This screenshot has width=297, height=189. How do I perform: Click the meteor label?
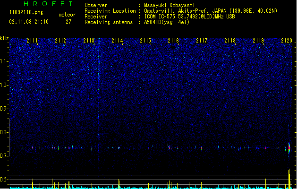(x=67, y=15)
